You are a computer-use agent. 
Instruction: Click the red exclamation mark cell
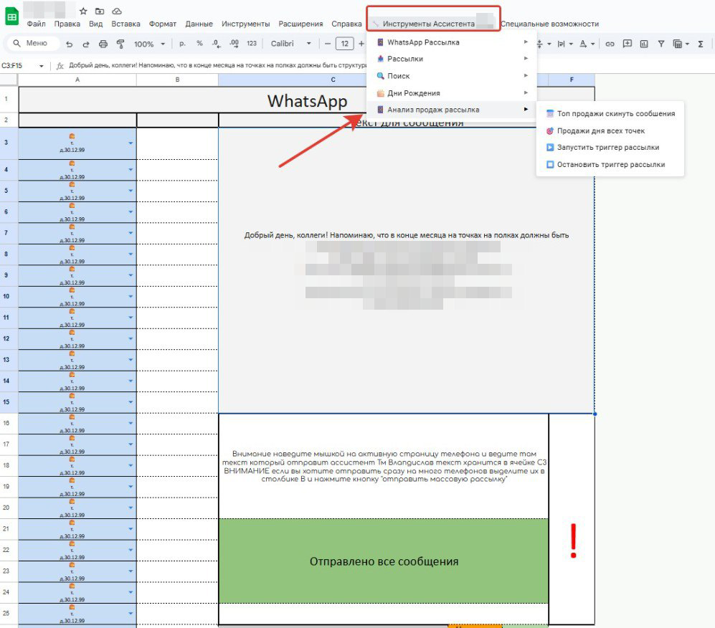pos(572,519)
